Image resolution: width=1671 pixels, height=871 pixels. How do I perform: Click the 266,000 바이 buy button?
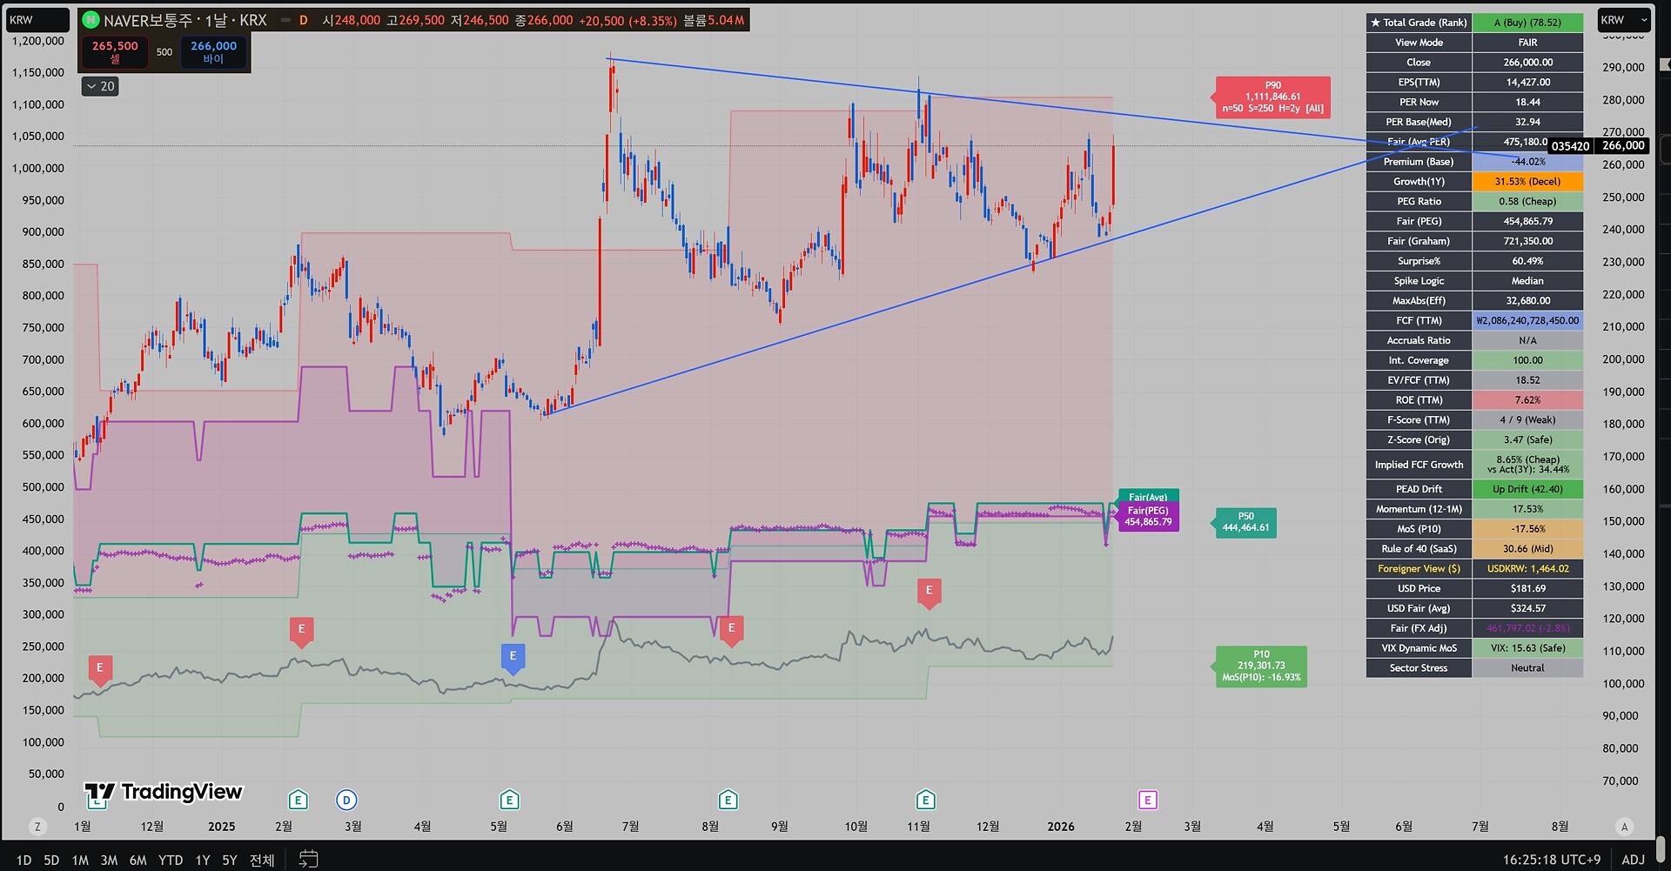point(214,52)
